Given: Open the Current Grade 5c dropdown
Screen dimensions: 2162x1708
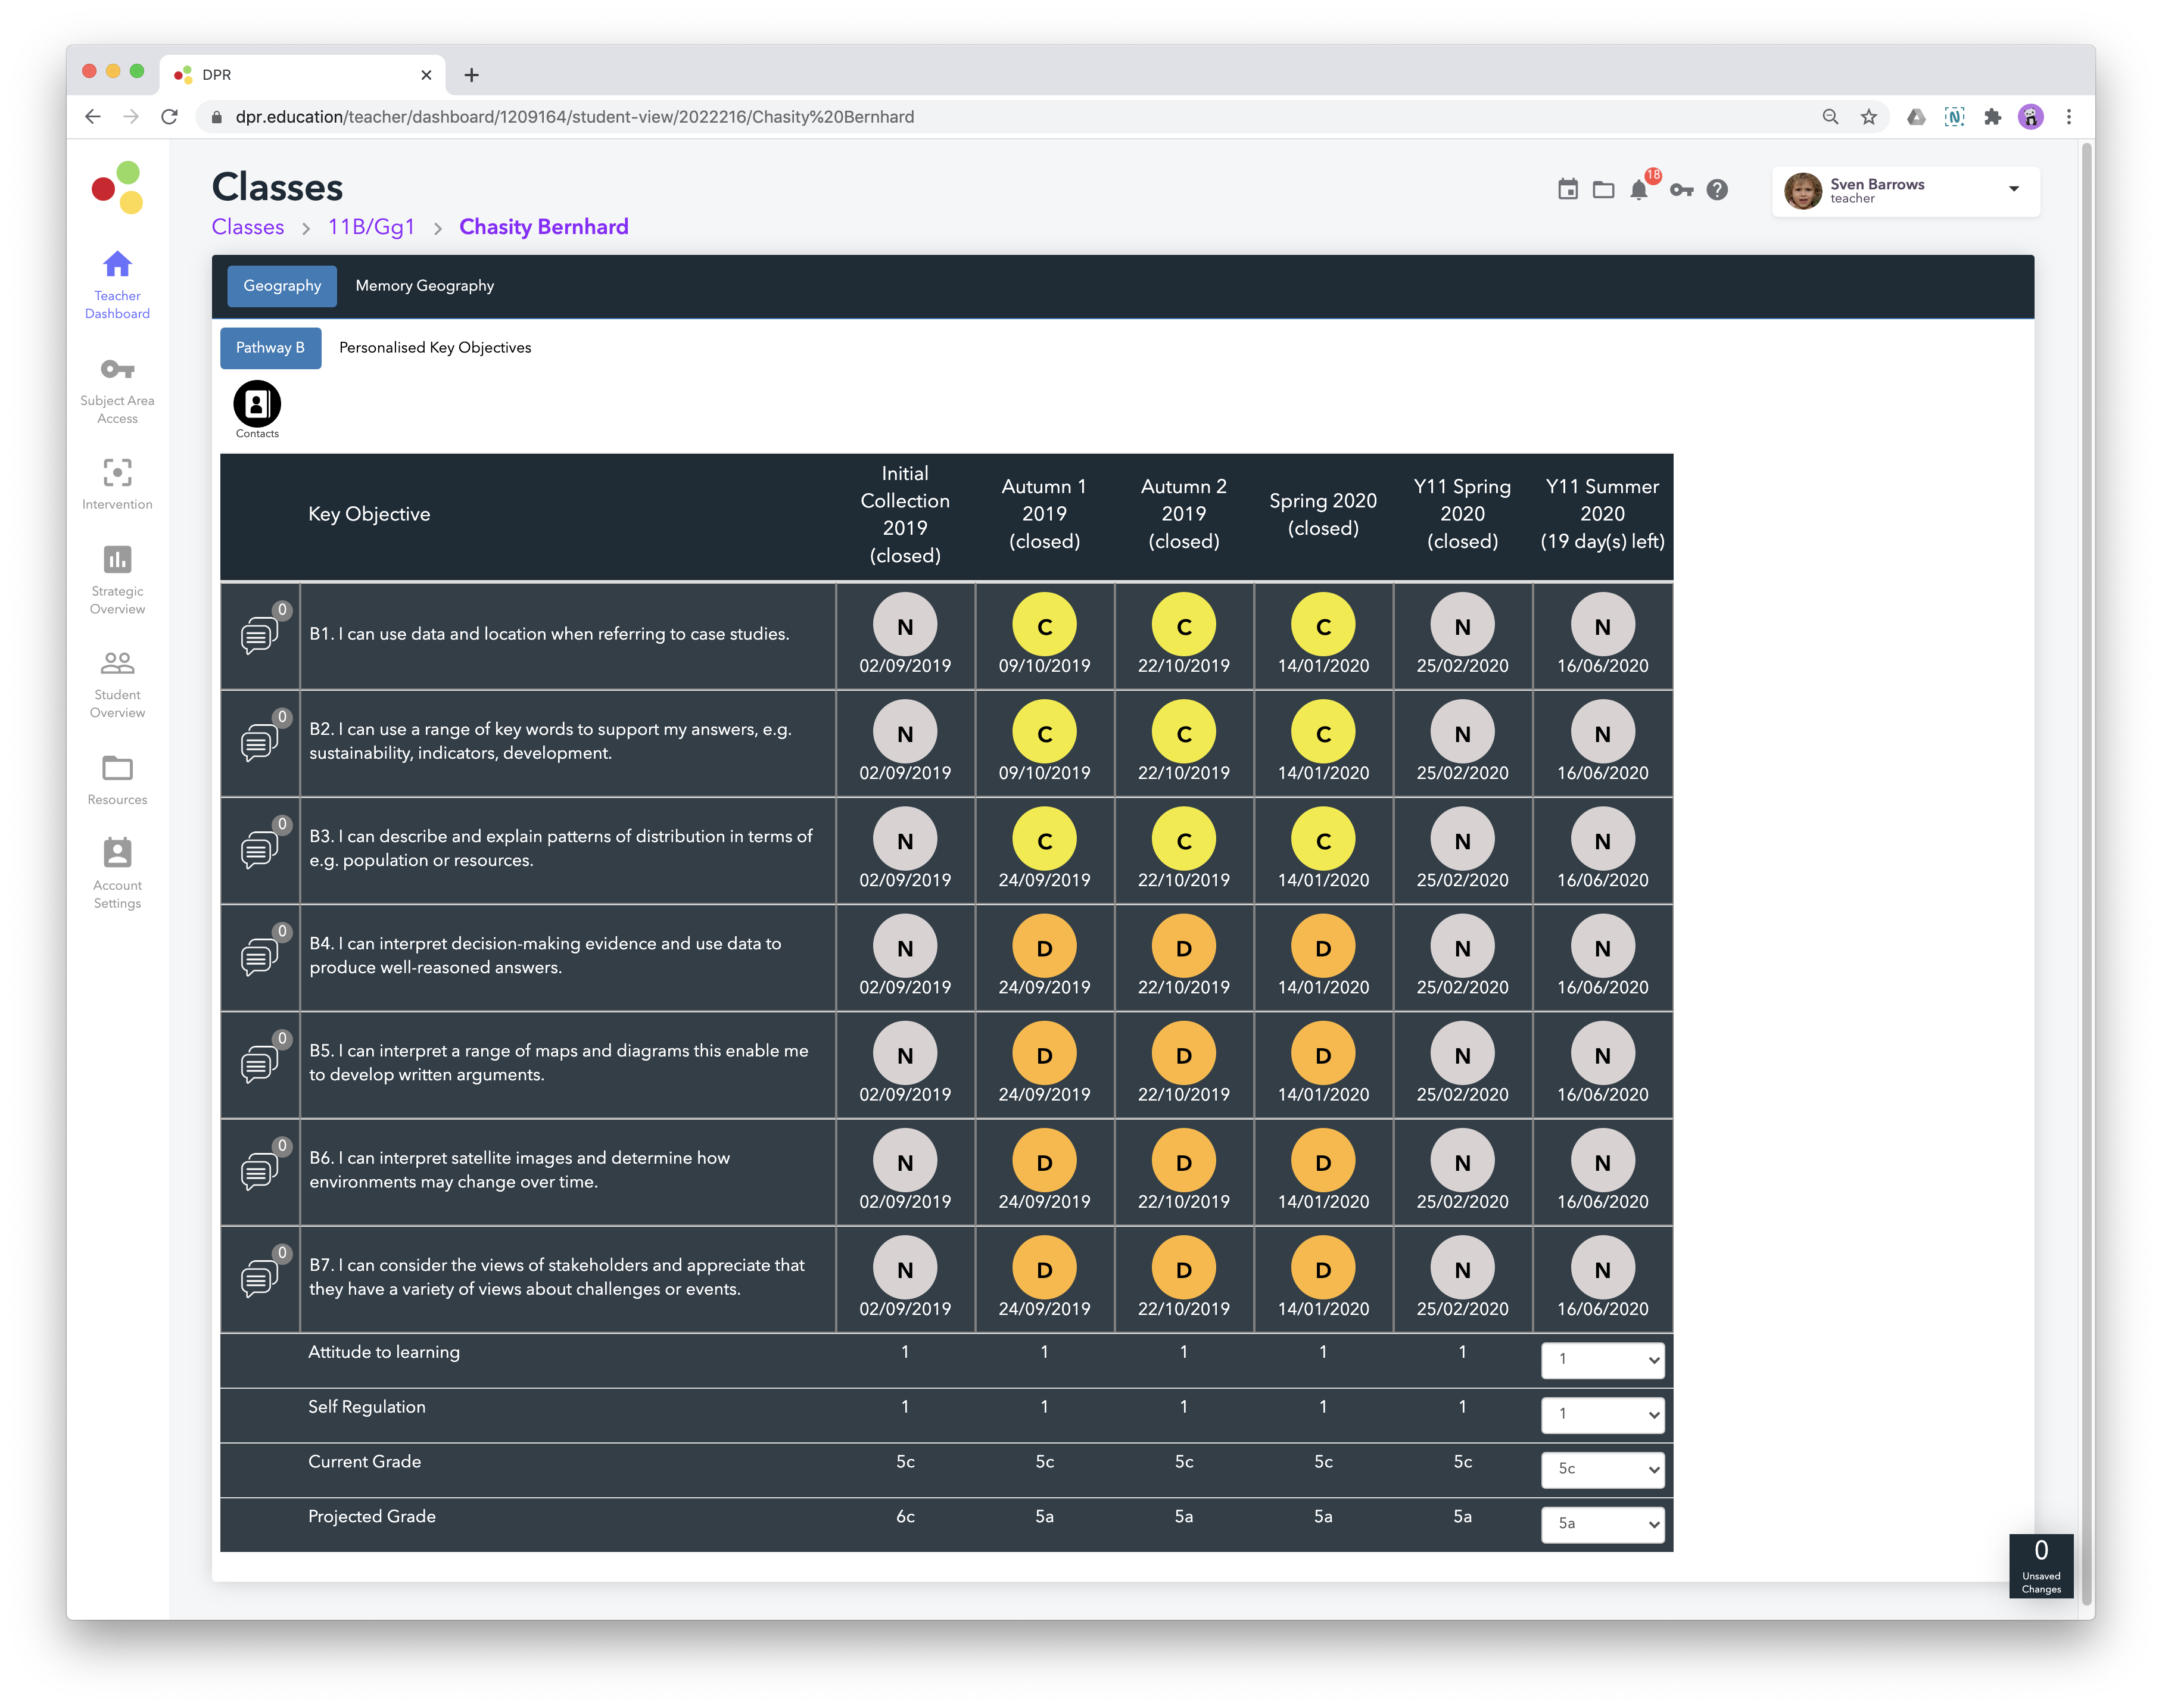Looking at the screenshot, I should [x=1602, y=1469].
